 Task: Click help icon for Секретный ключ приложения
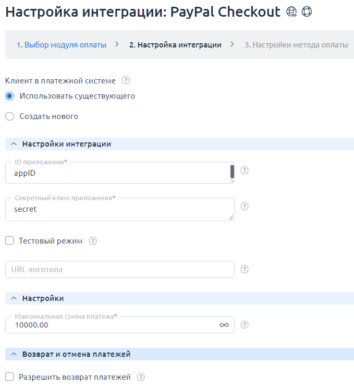245,207
